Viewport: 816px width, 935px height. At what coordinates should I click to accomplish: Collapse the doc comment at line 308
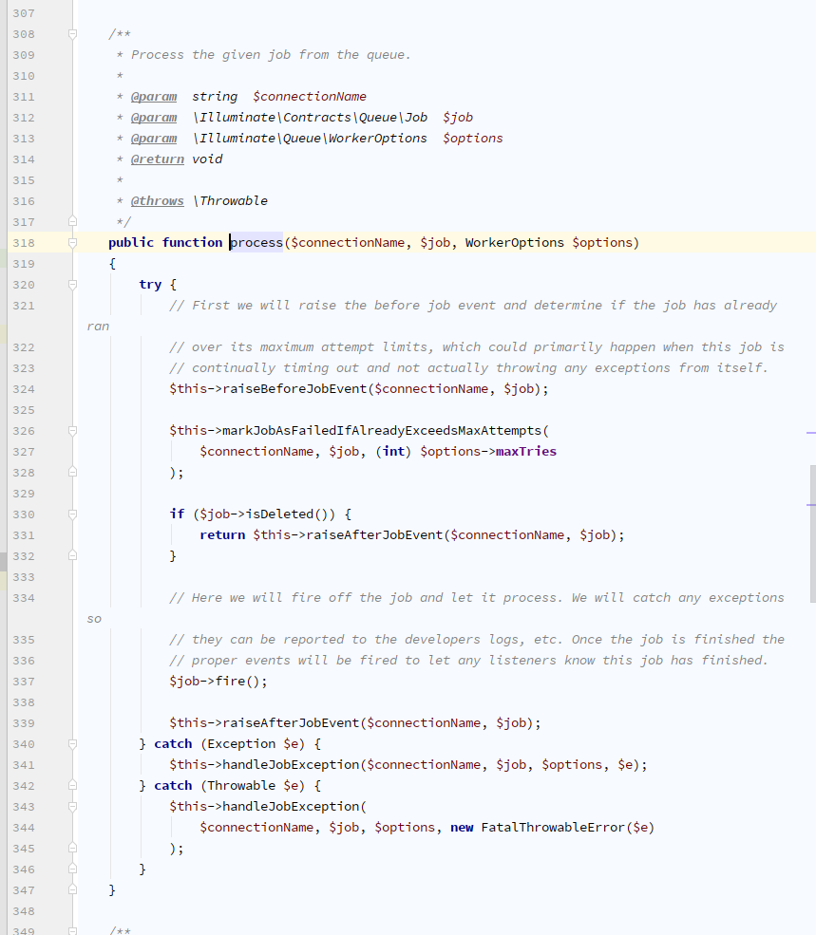click(x=72, y=34)
